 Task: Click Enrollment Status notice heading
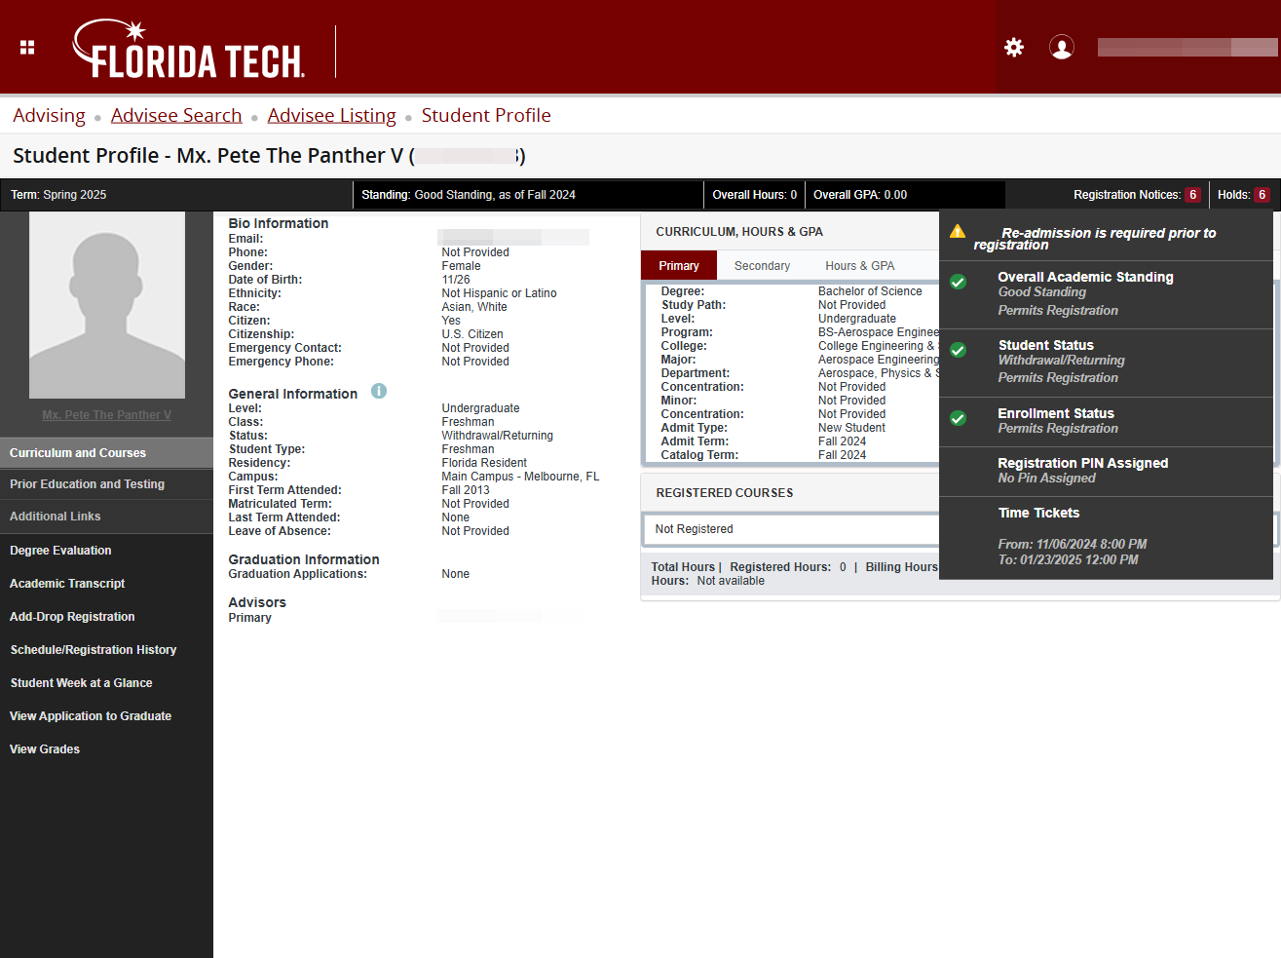[1056, 413]
